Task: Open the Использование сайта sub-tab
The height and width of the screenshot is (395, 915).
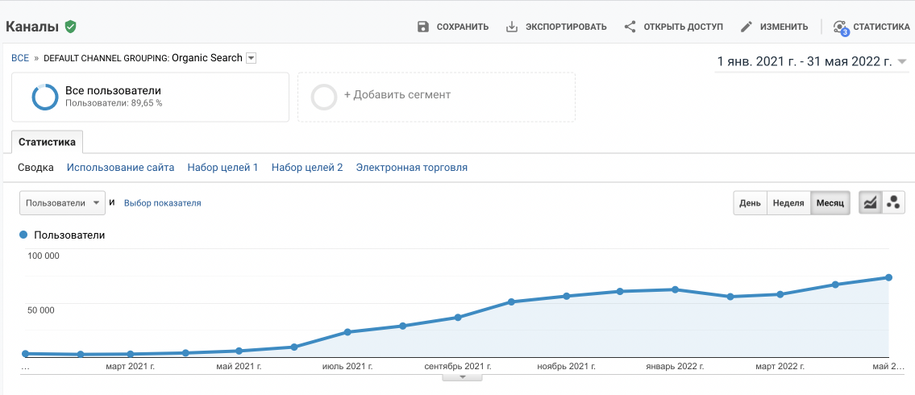Action: point(121,168)
